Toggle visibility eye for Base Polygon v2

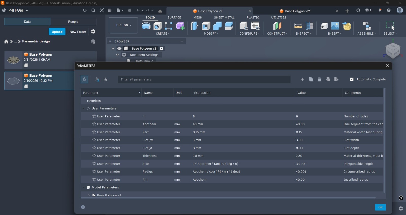(119, 49)
